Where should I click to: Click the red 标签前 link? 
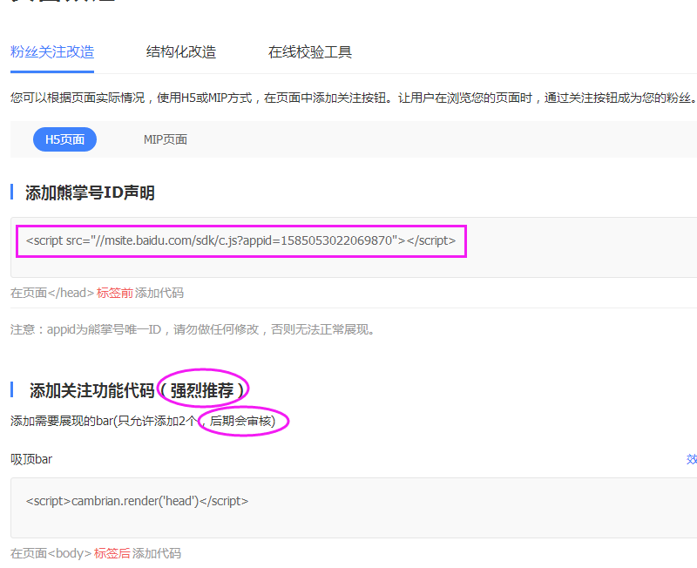coord(114,293)
